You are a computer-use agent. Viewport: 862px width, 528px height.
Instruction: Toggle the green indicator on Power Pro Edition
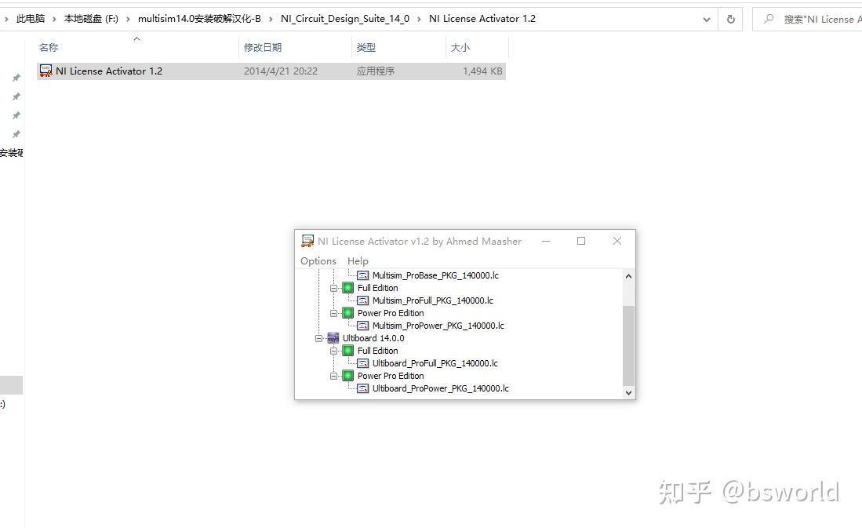347,313
